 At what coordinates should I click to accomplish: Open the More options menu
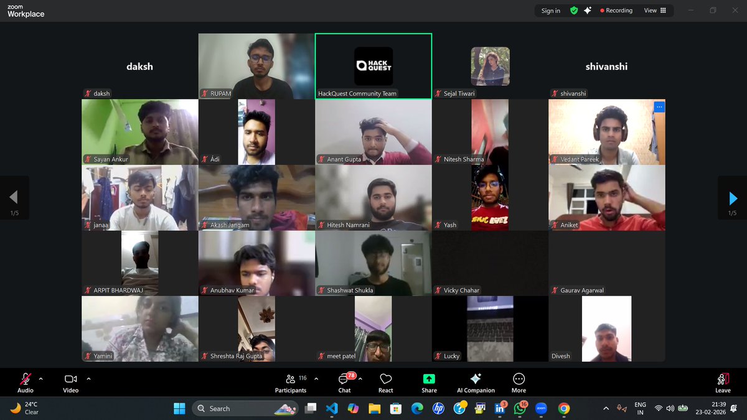click(x=519, y=383)
